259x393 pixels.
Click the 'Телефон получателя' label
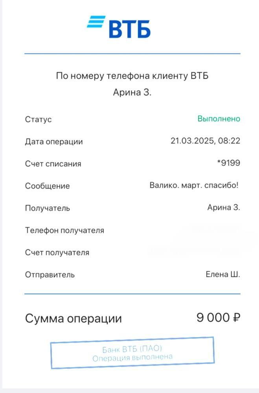[x=64, y=230]
